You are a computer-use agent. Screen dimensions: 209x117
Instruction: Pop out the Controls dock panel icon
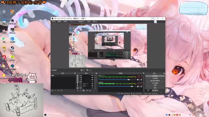tap(164, 73)
